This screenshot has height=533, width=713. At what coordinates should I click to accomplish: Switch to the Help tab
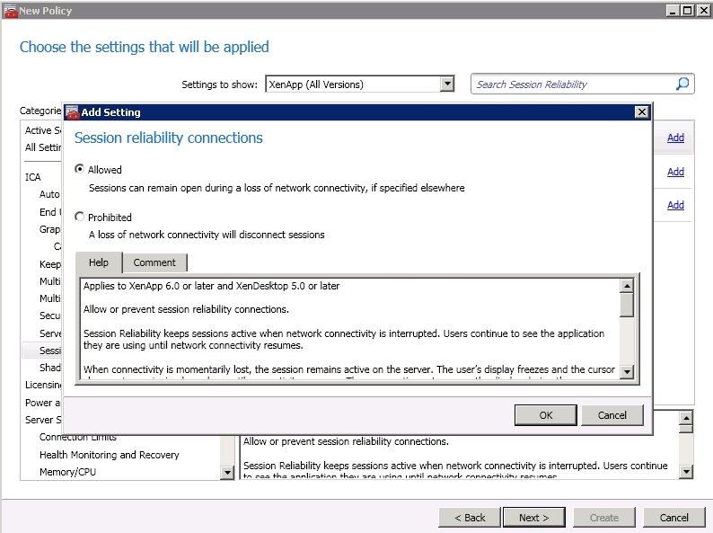(x=99, y=262)
